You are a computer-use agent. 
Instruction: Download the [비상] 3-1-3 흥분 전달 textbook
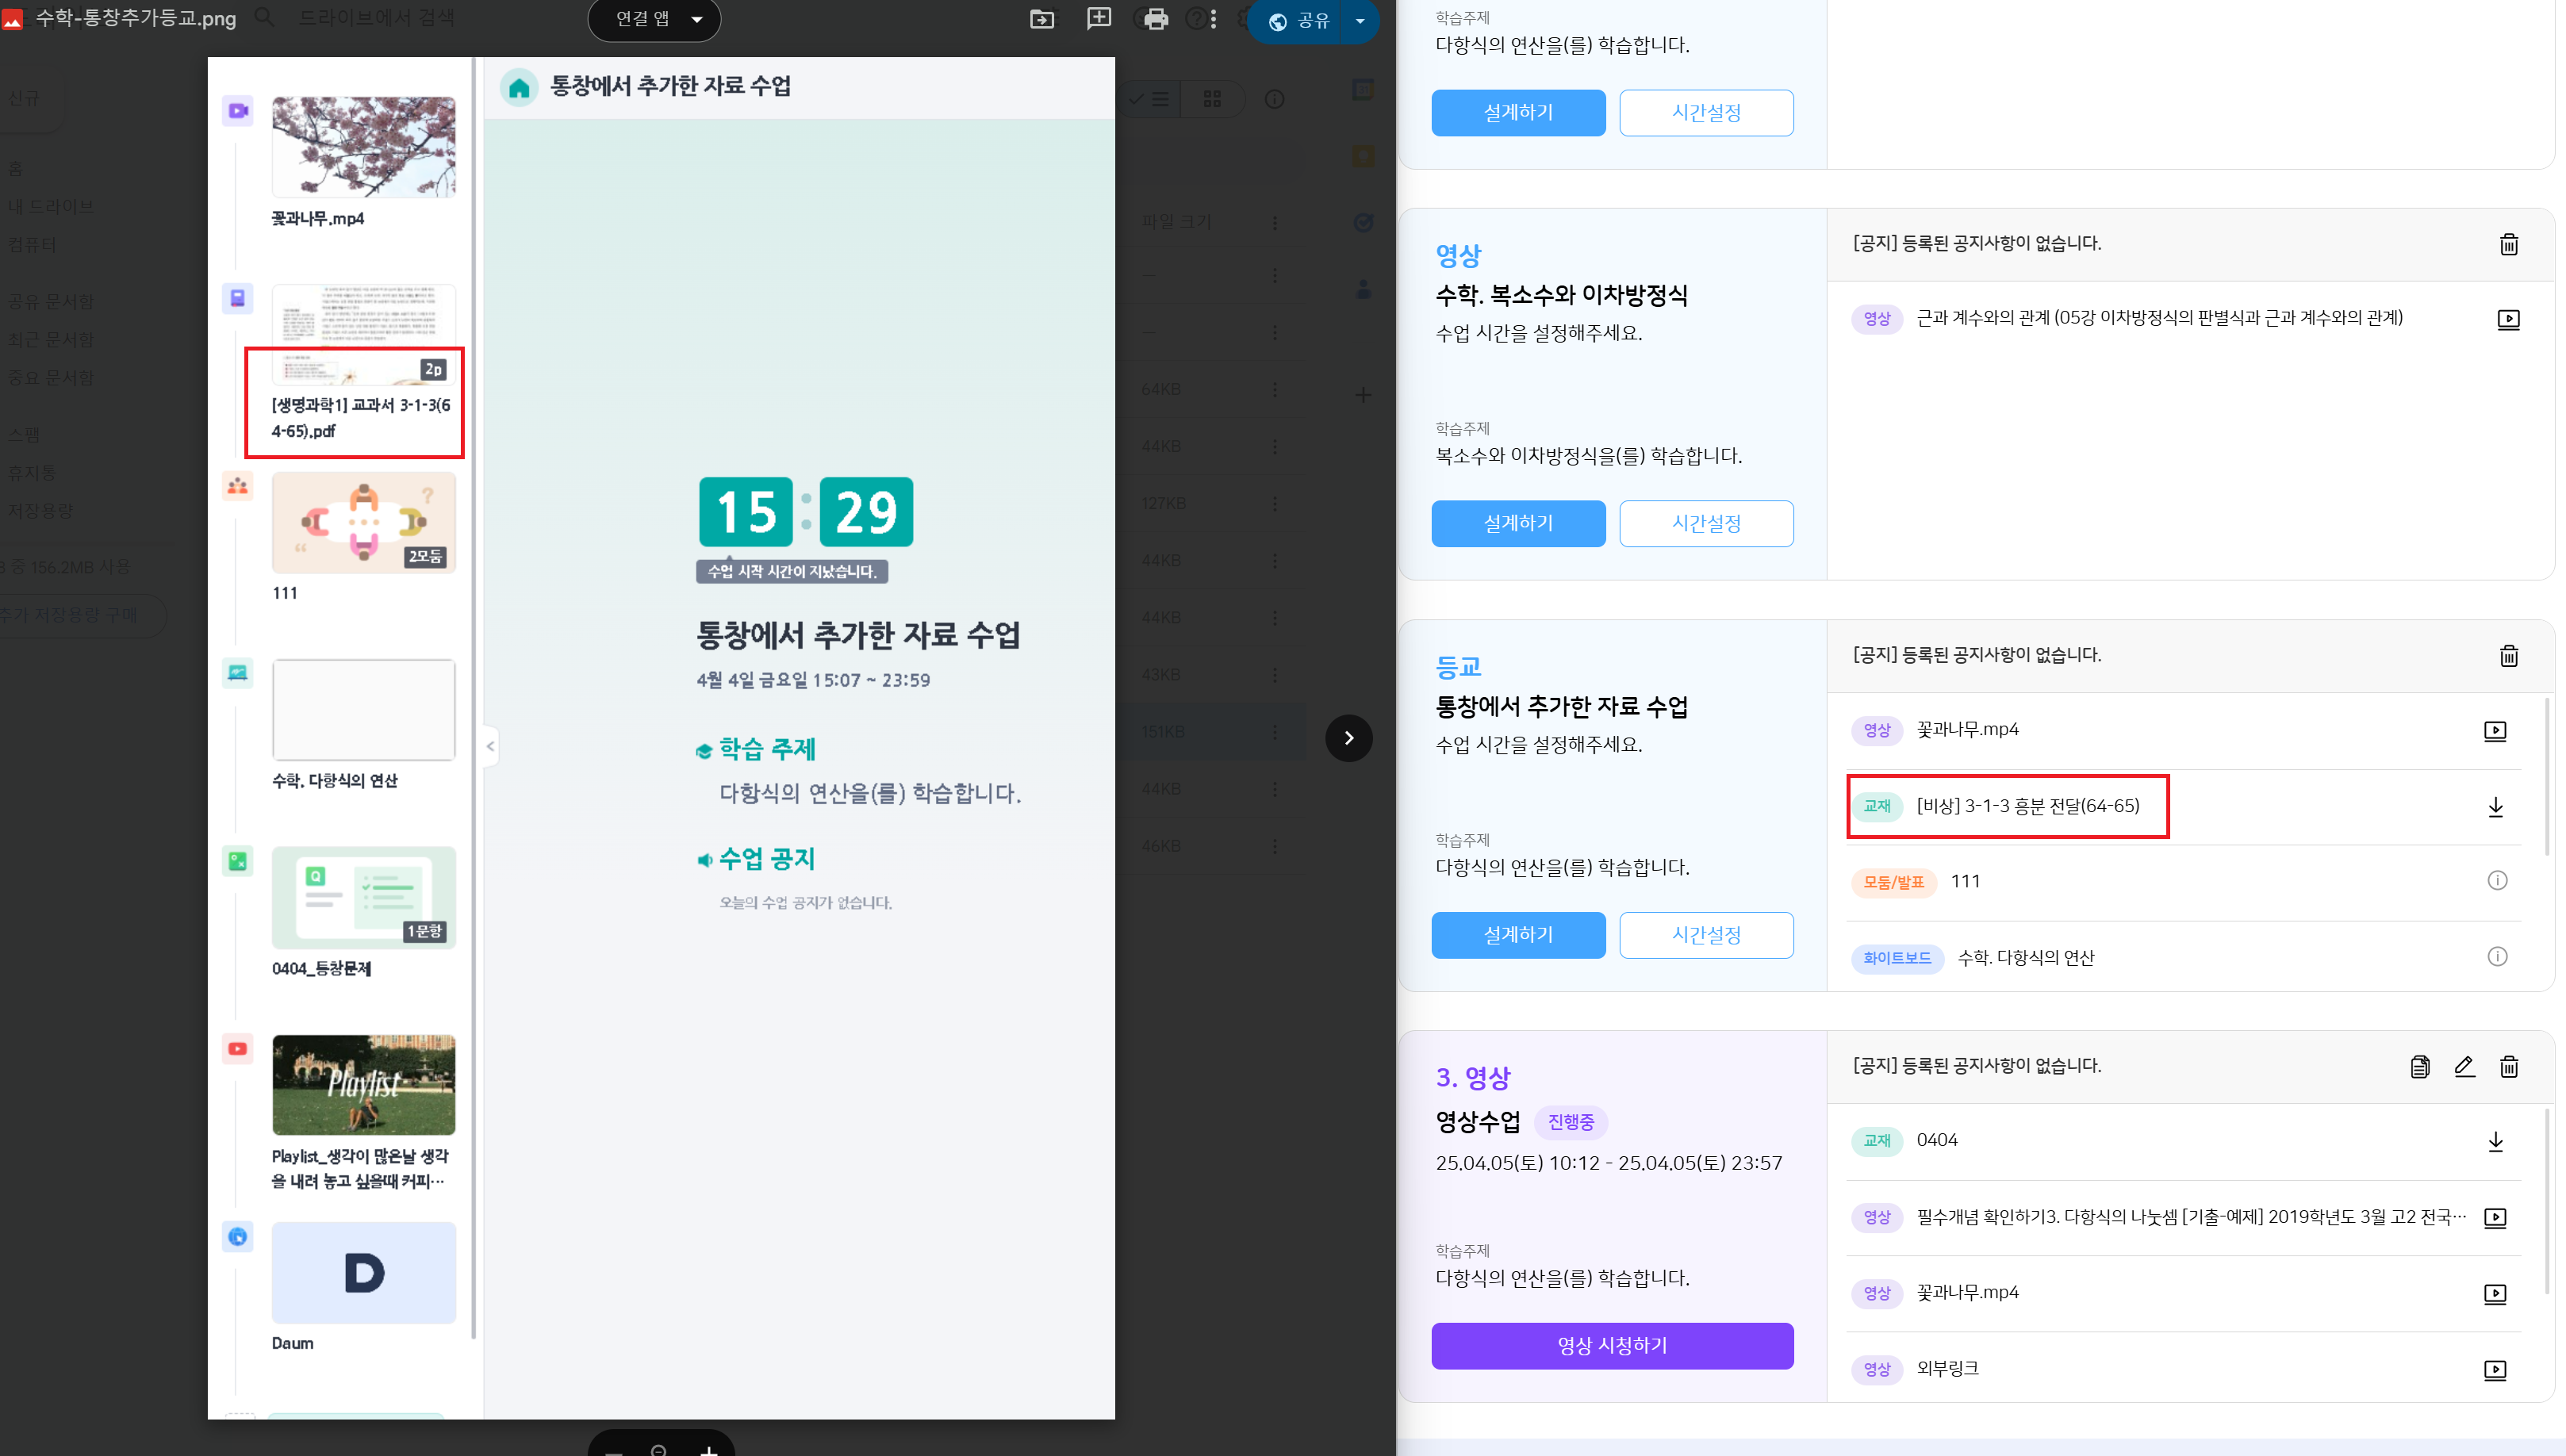(2495, 807)
